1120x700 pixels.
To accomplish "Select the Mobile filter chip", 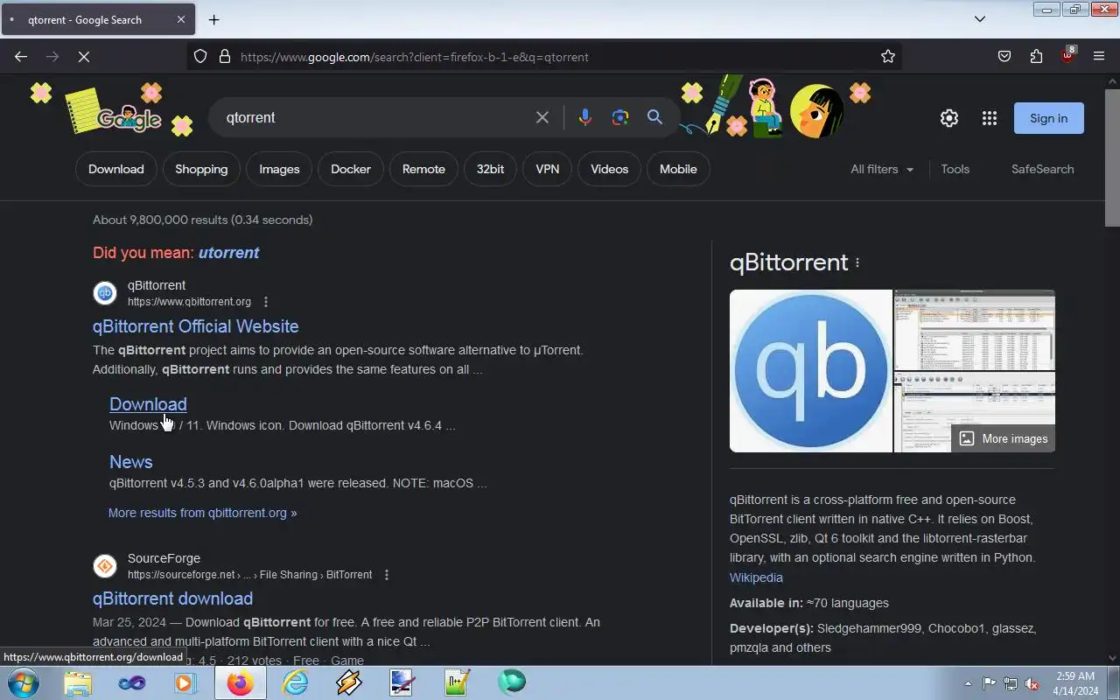I will [x=678, y=169].
